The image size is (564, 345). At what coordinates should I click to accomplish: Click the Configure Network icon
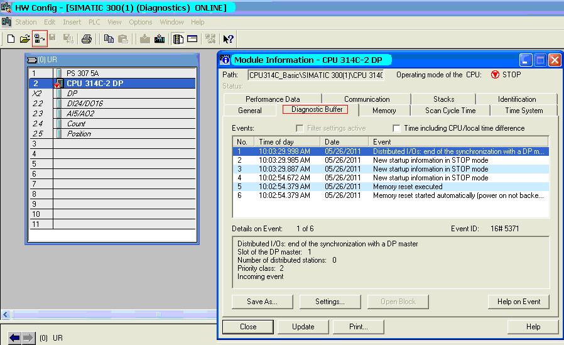[210, 39]
